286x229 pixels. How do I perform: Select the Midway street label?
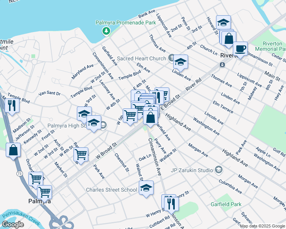click(x=252, y=93)
